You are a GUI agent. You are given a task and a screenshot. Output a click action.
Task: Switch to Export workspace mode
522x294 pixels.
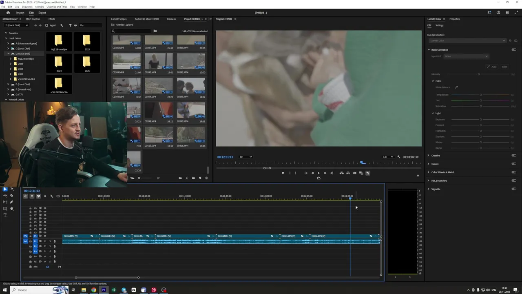[42, 13]
